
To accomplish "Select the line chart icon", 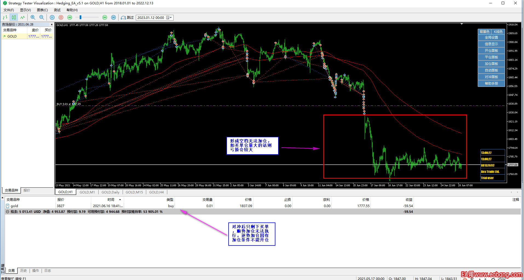I will 22,18.
